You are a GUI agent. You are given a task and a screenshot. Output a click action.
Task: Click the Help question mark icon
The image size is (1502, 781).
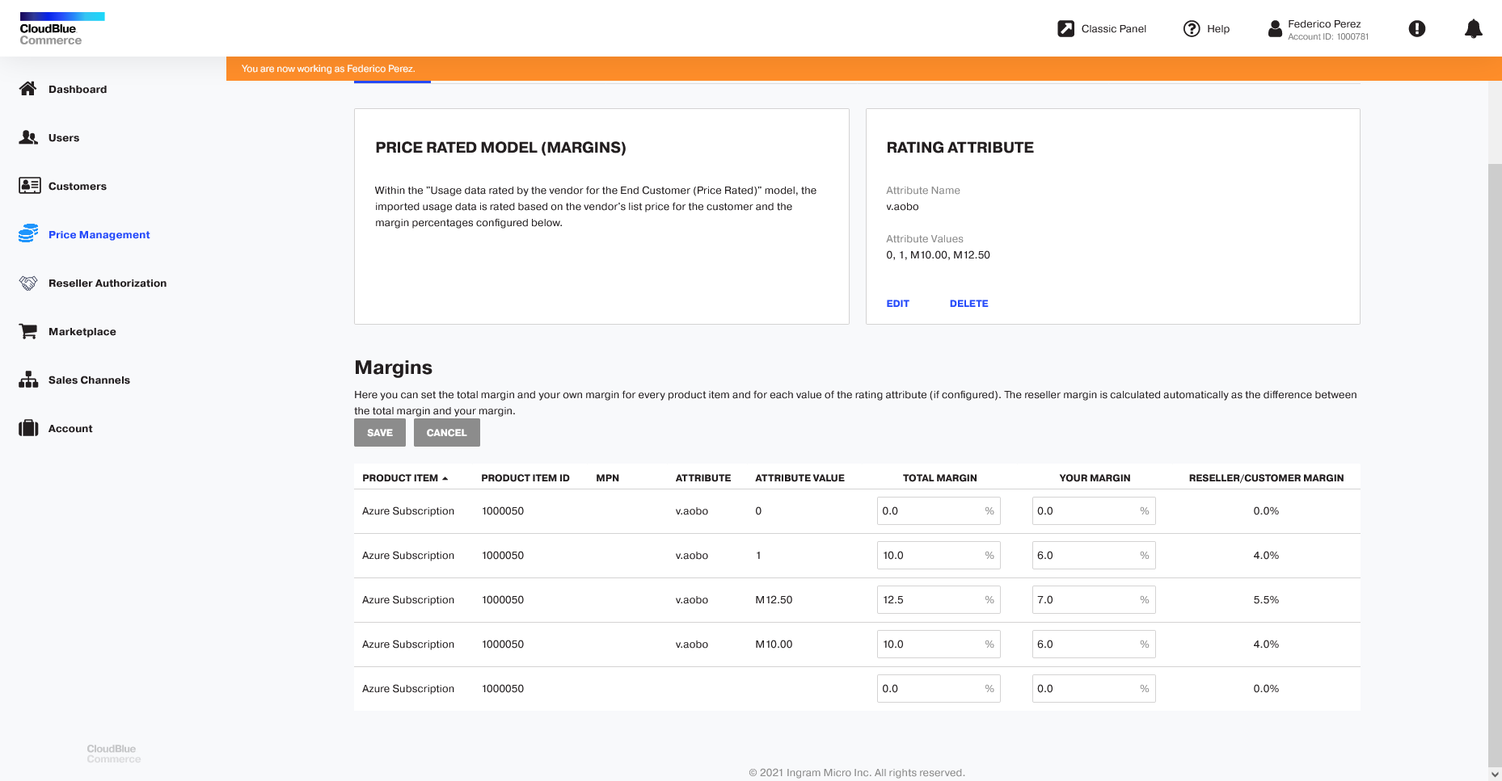tap(1192, 28)
